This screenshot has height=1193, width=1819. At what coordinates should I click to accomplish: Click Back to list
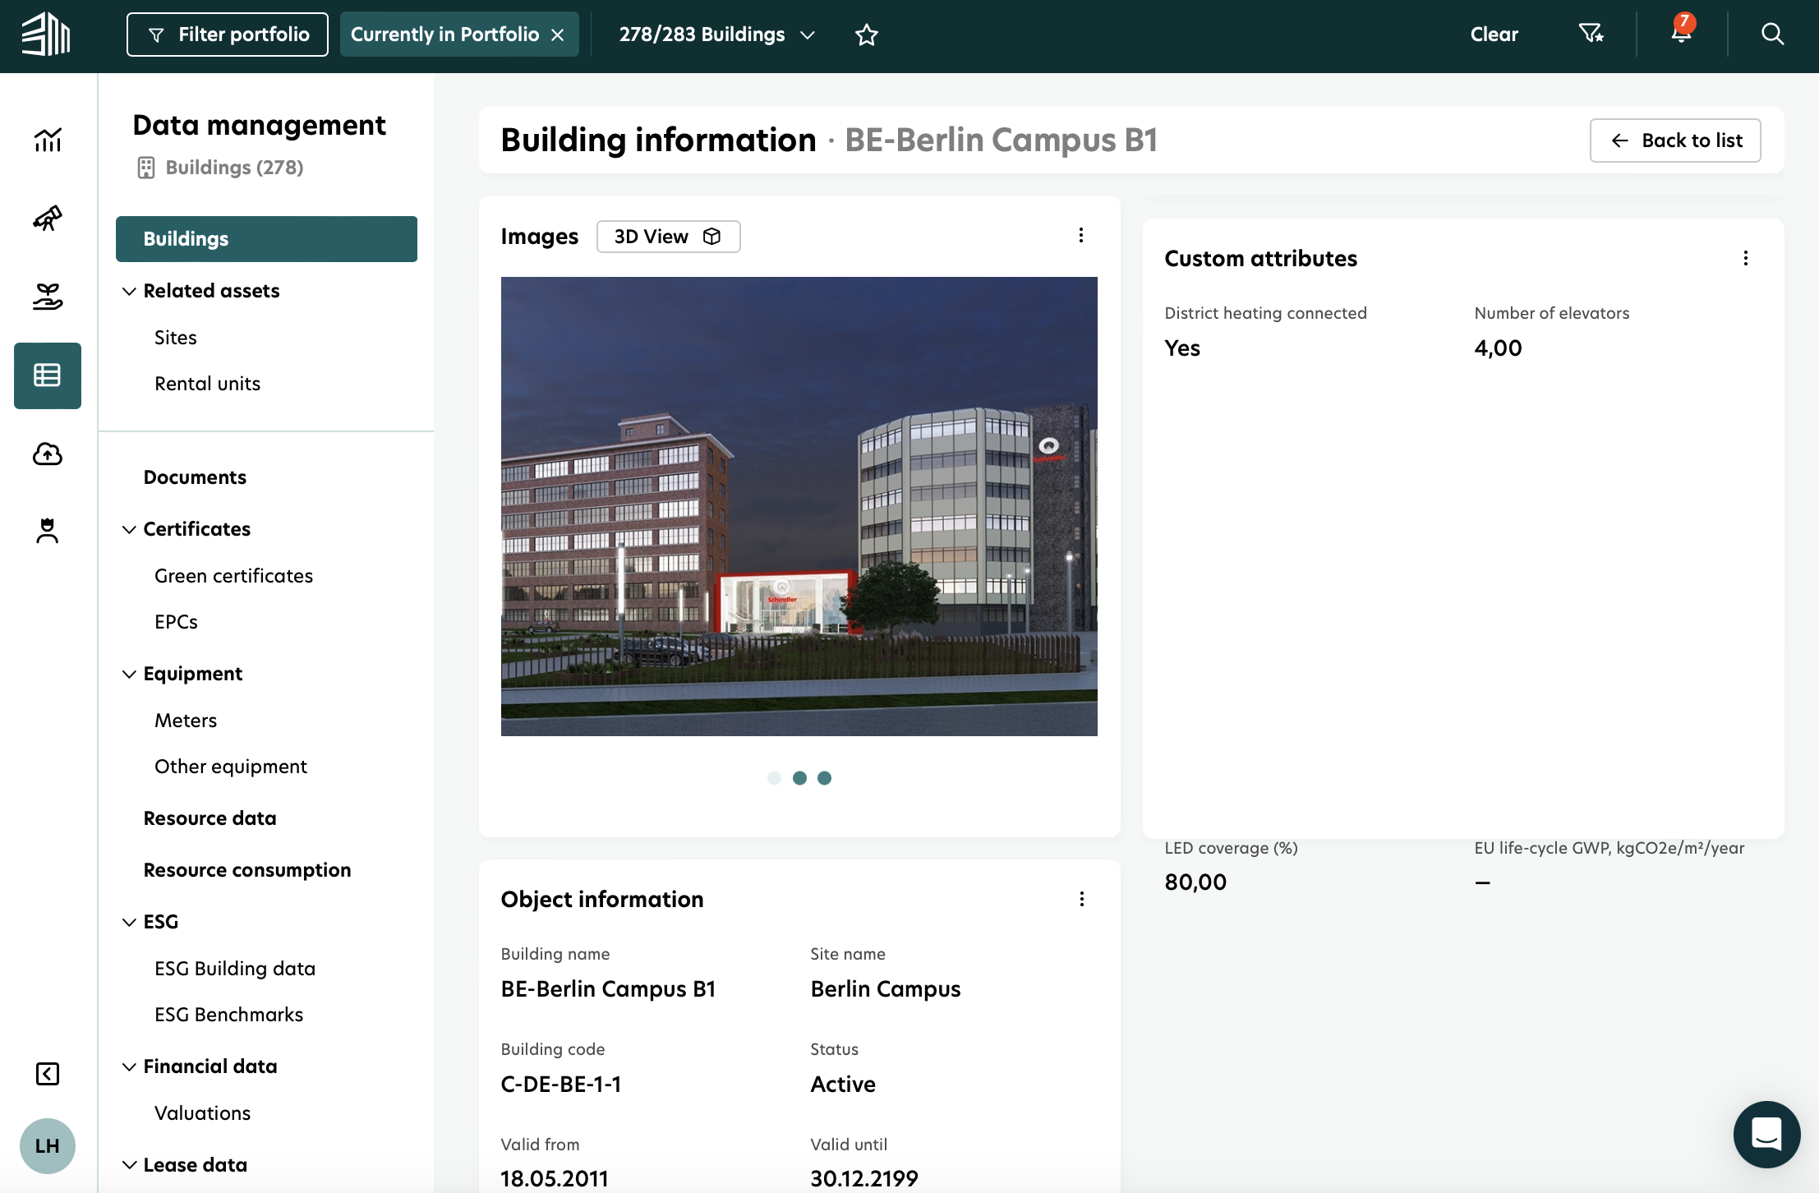click(1674, 140)
